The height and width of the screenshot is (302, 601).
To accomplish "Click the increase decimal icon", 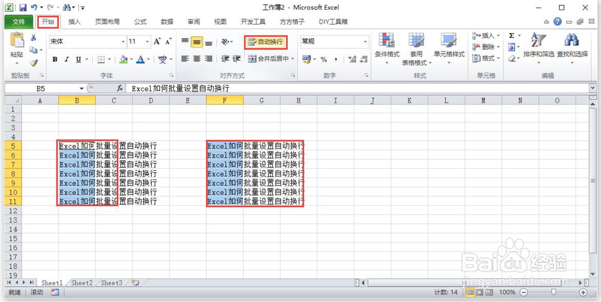I will click(352, 59).
